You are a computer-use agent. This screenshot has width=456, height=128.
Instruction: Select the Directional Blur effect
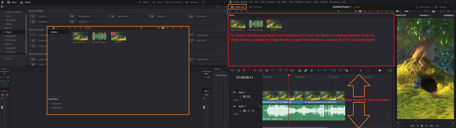(x=87, y=16)
